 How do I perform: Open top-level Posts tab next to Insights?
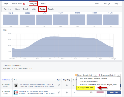pyautogui.click(x=43, y=3)
